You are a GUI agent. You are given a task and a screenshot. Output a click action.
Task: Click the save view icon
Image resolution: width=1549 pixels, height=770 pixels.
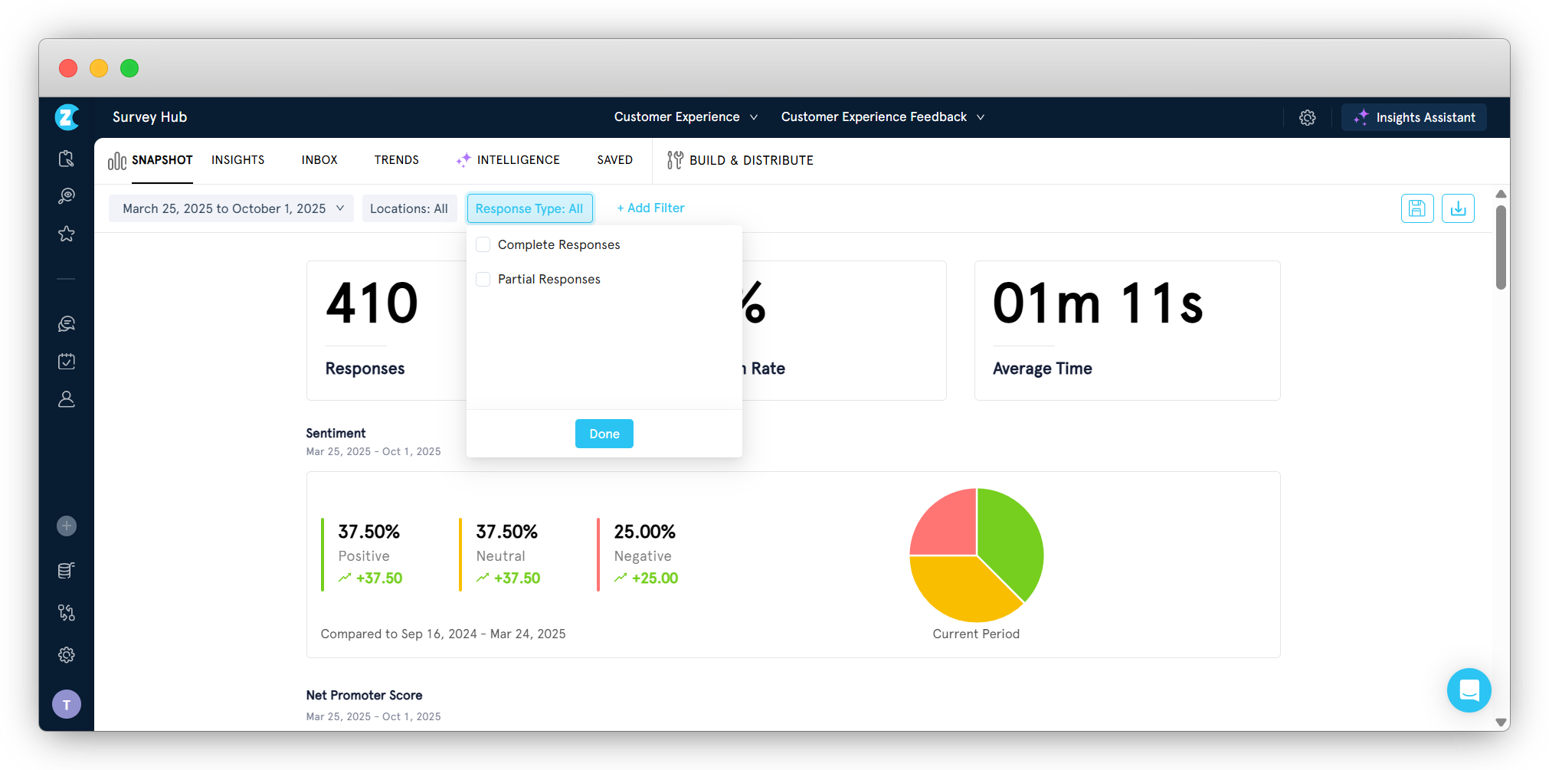(1416, 208)
